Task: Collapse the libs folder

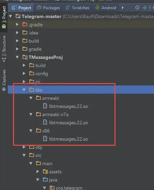Action: coord(24,90)
